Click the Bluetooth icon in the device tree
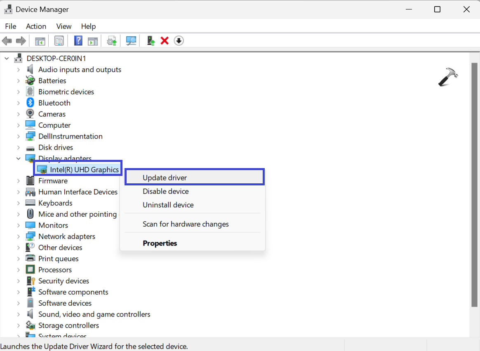480x351 pixels. tap(30, 103)
